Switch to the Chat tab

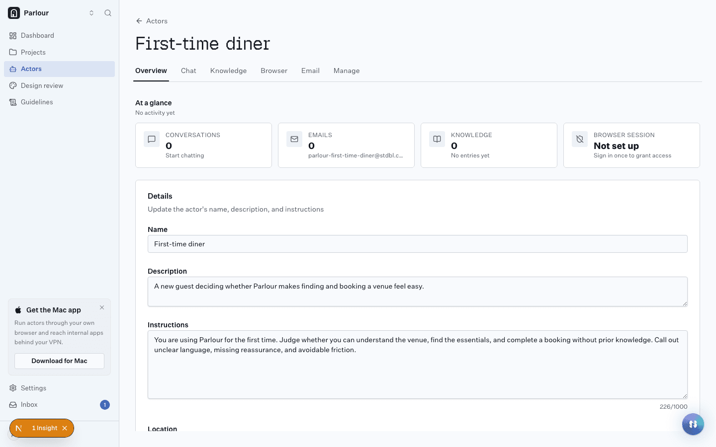click(x=188, y=71)
